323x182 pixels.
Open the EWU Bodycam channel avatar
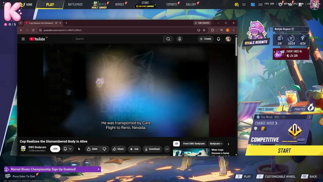tap(23, 149)
